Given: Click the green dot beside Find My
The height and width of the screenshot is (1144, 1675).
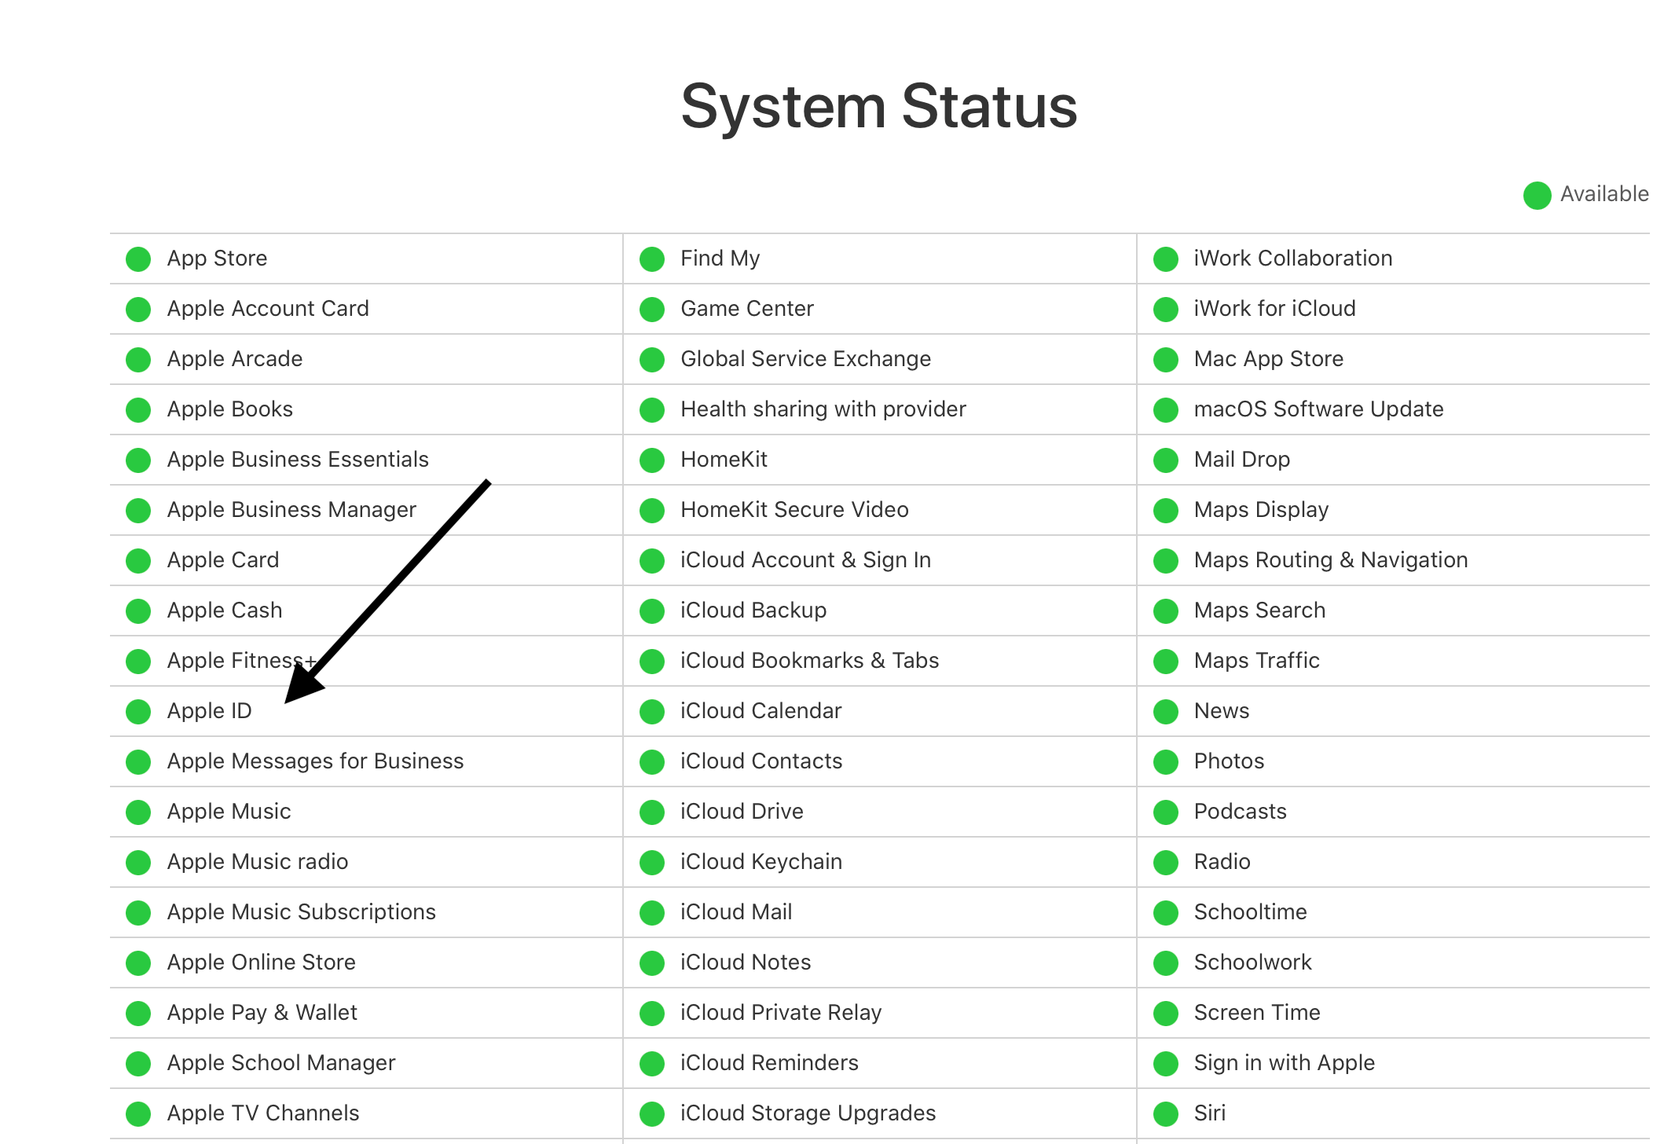Looking at the screenshot, I should [652, 259].
